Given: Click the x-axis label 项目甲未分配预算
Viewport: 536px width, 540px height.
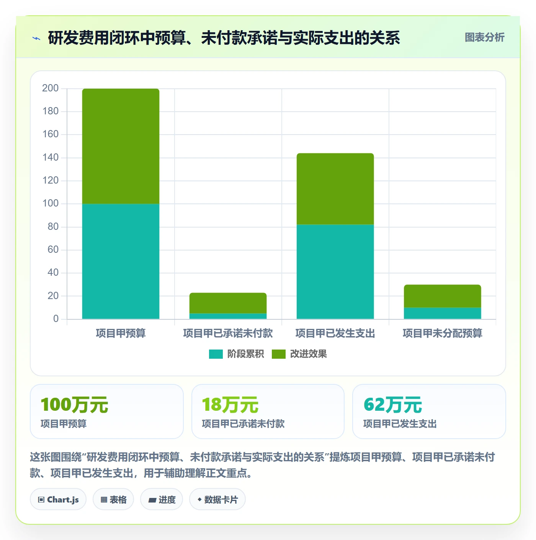Looking at the screenshot, I should point(442,333).
